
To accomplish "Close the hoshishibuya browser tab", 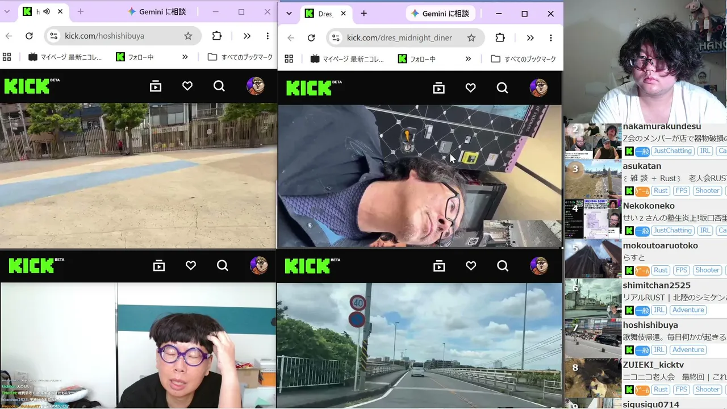I will pos(60,11).
